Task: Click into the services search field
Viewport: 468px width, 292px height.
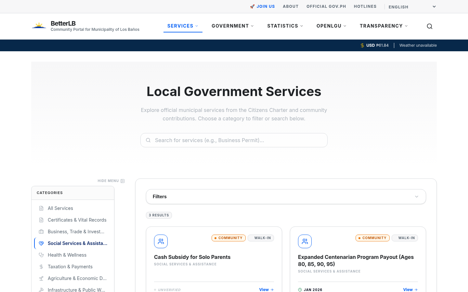Action: click(x=234, y=140)
